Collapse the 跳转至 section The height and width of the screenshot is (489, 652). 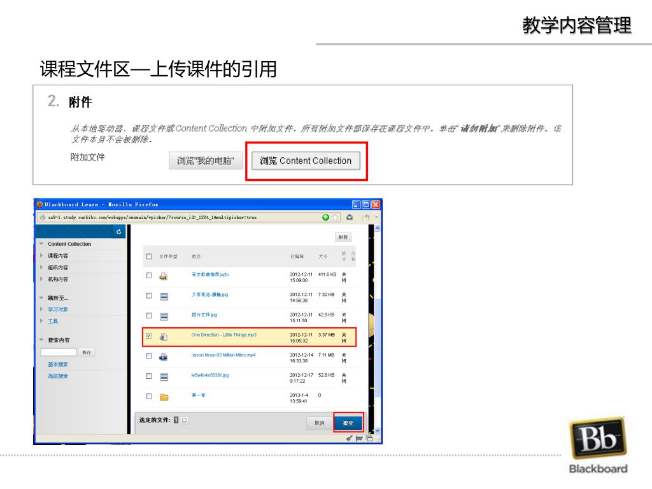pyautogui.click(x=41, y=298)
